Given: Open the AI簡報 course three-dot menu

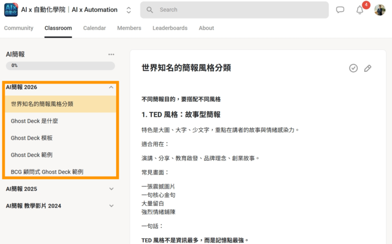Looking at the screenshot, I should (x=111, y=54).
